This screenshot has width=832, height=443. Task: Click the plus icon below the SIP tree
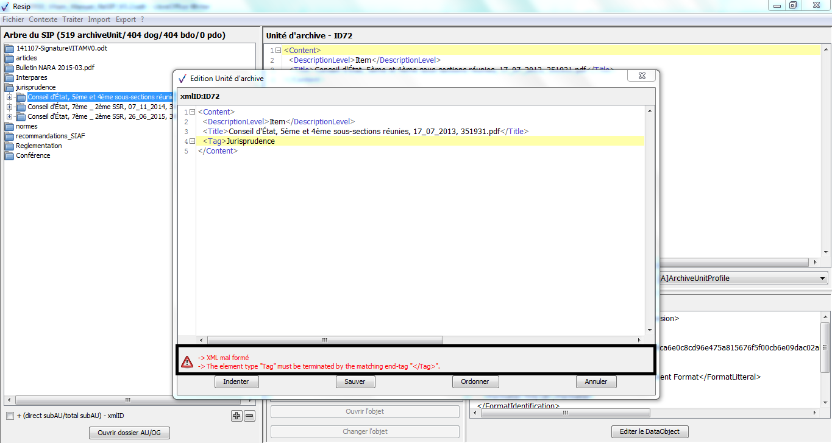pyautogui.click(x=237, y=416)
